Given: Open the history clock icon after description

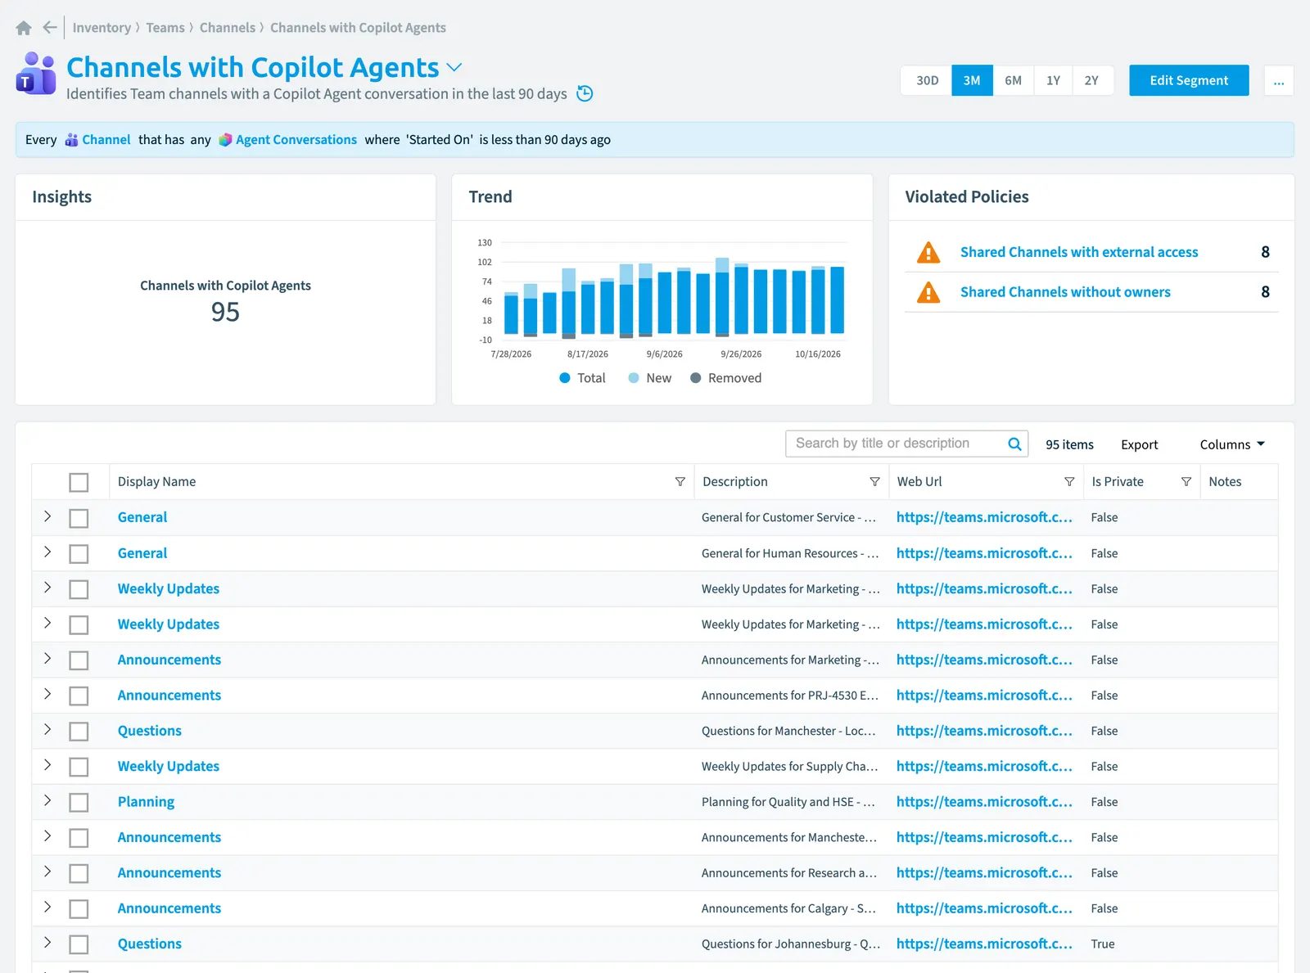Looking at the screenshot, I should pos(585,93).
